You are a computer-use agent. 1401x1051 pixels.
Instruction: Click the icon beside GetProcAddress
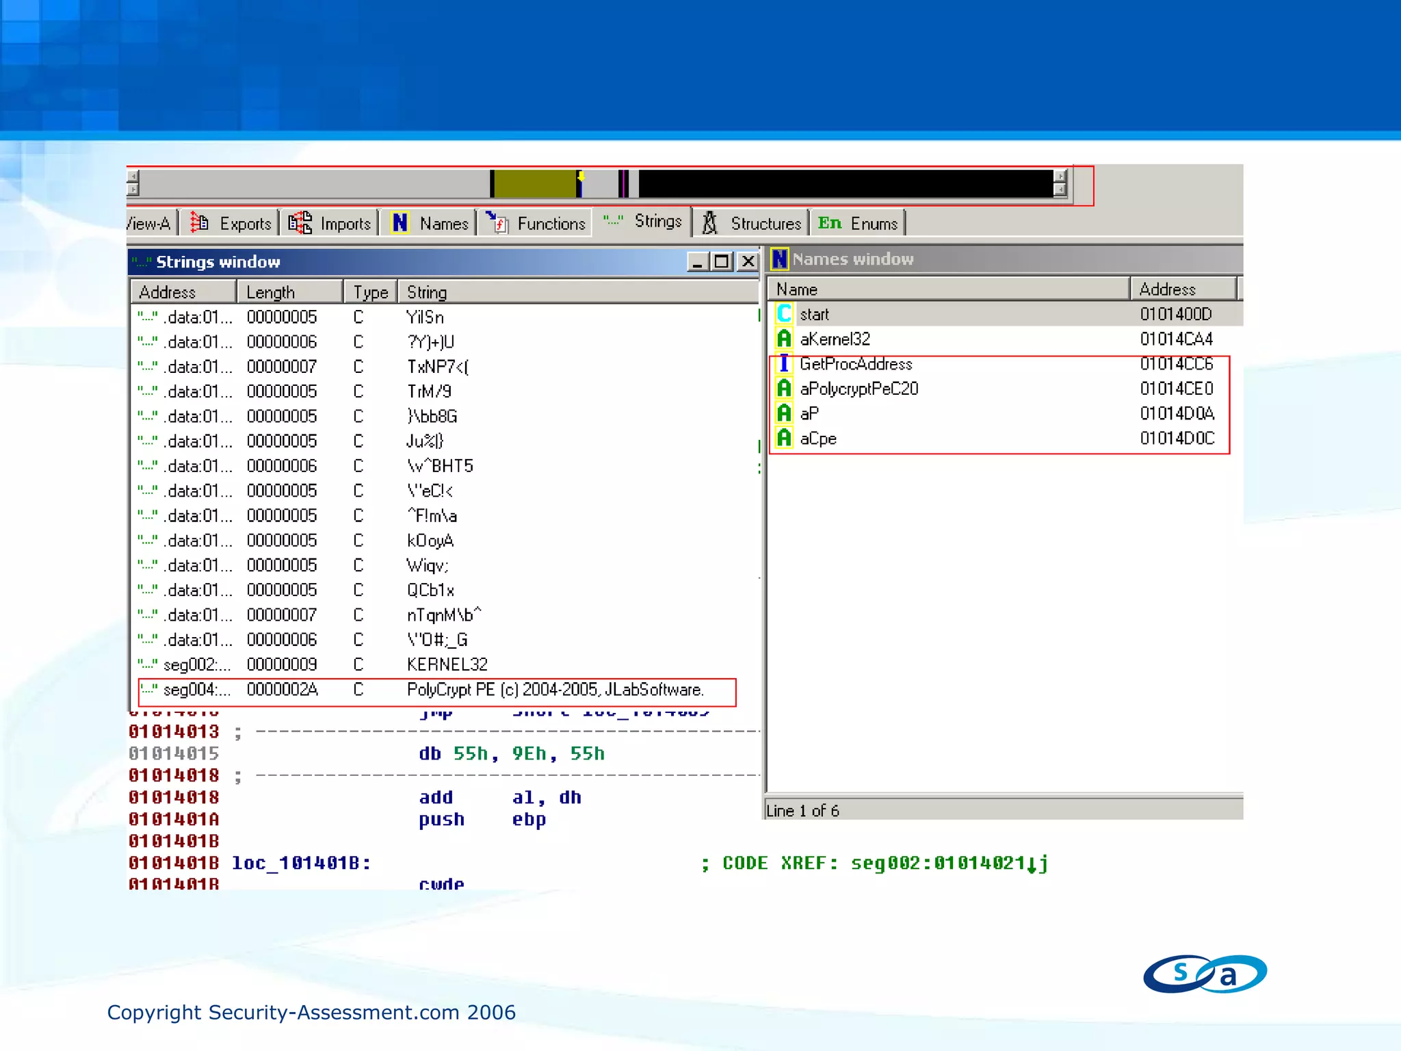[784, 363]
